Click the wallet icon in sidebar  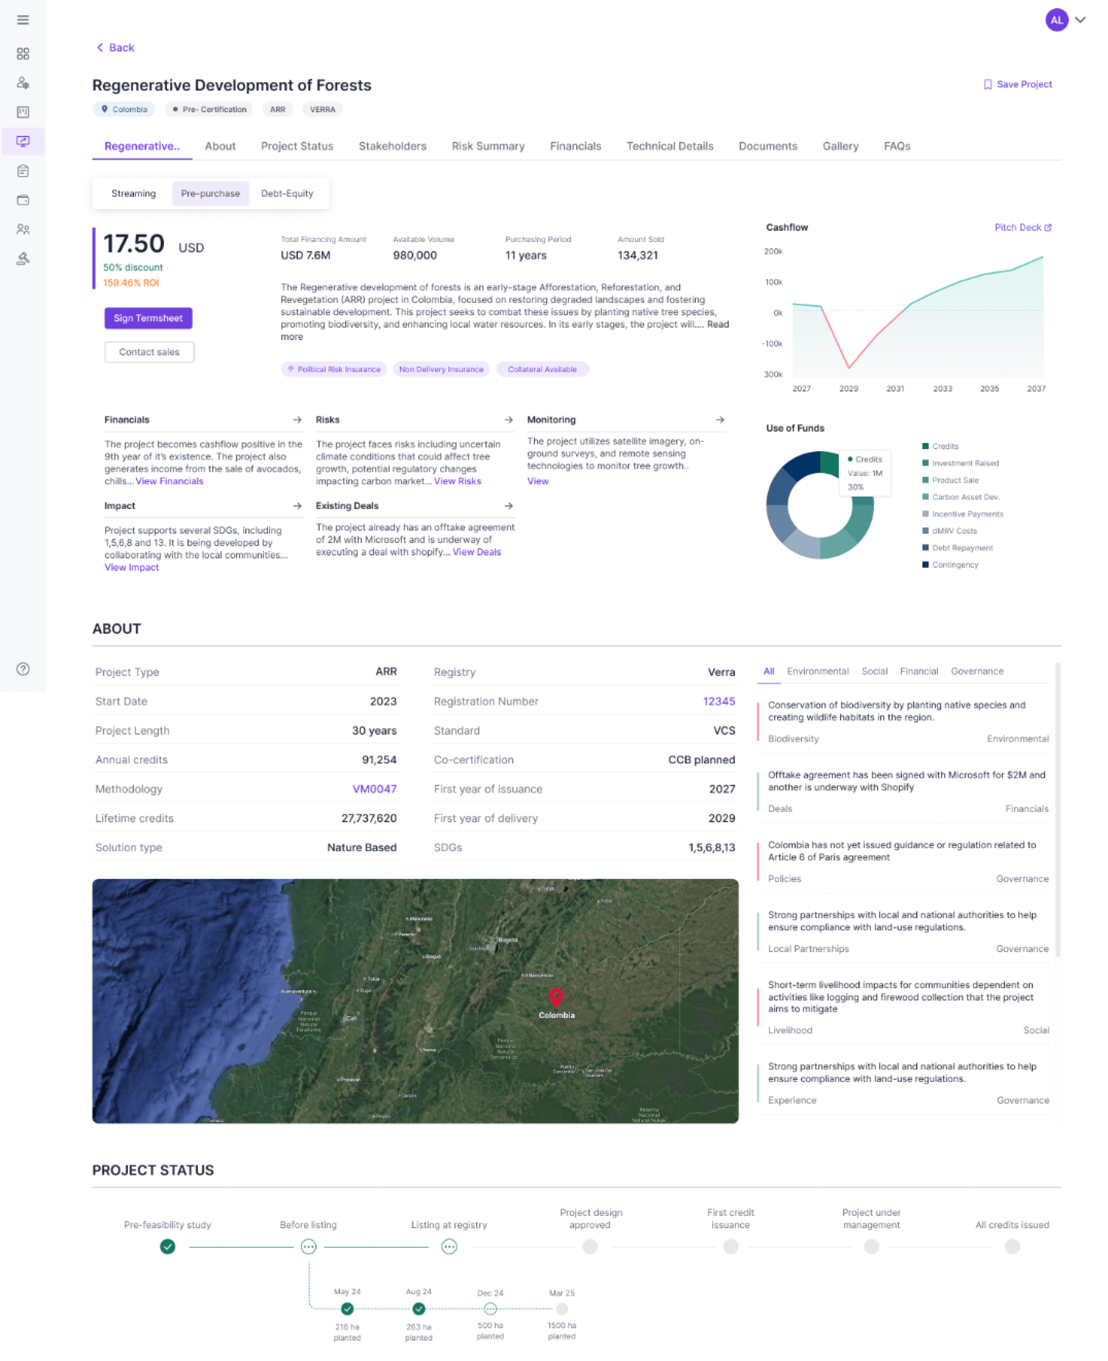[23, 200]
